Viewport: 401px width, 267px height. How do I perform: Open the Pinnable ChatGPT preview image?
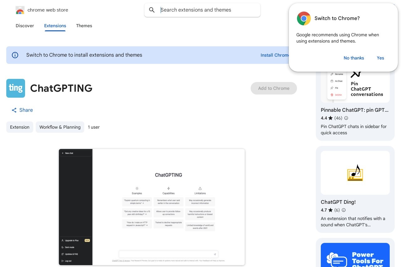point(355,87)
